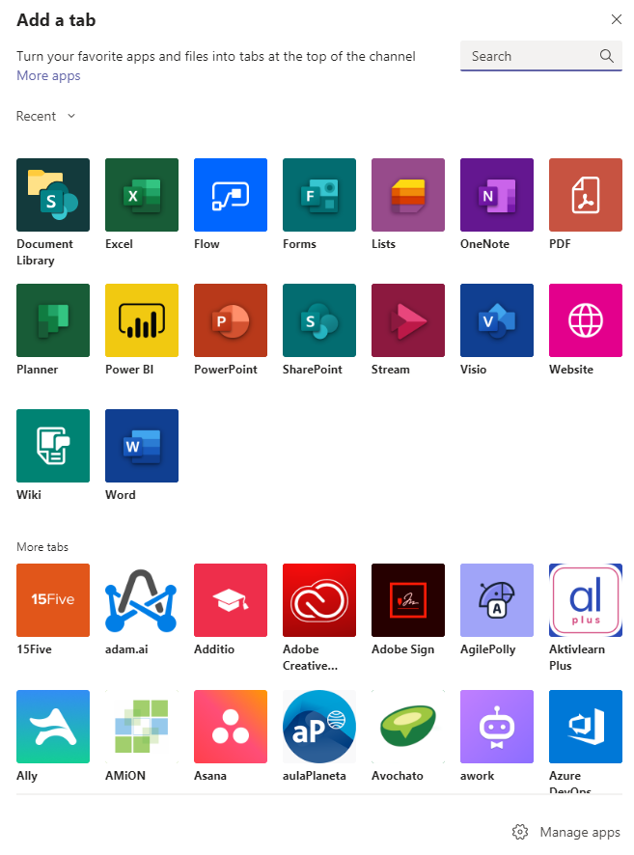This screenshot has width=634, height=855.
Task: Pick the Avochato app tile
Action: [x=408, y=727]
